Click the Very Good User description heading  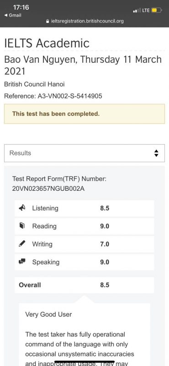[48, 314]
